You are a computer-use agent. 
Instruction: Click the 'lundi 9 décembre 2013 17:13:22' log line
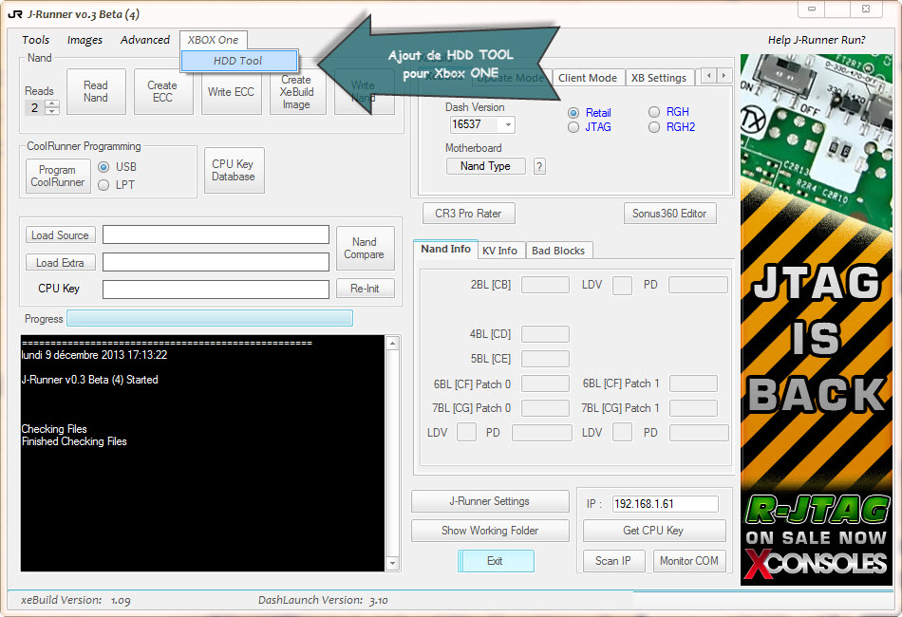pos(94,355)
